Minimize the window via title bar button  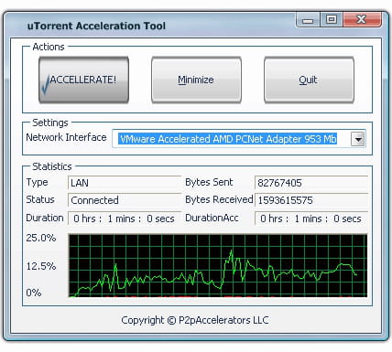308,20
